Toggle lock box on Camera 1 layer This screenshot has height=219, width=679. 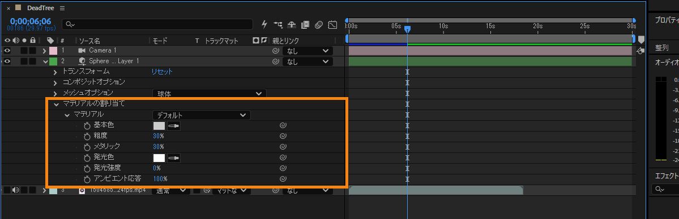click(32, 51)
